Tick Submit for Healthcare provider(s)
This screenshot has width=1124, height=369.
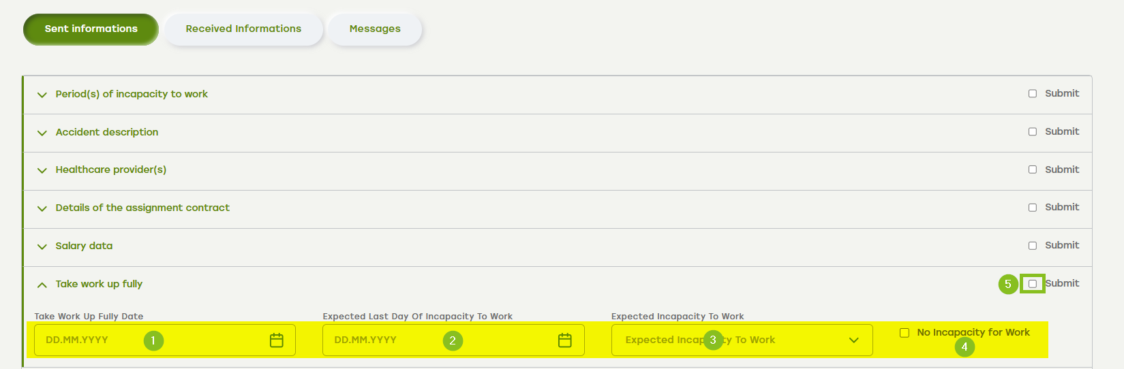click(1033, 170)
